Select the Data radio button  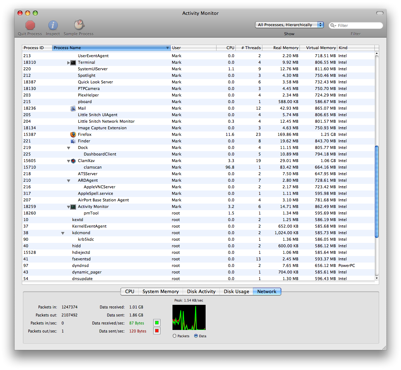[x=196, y=336]
